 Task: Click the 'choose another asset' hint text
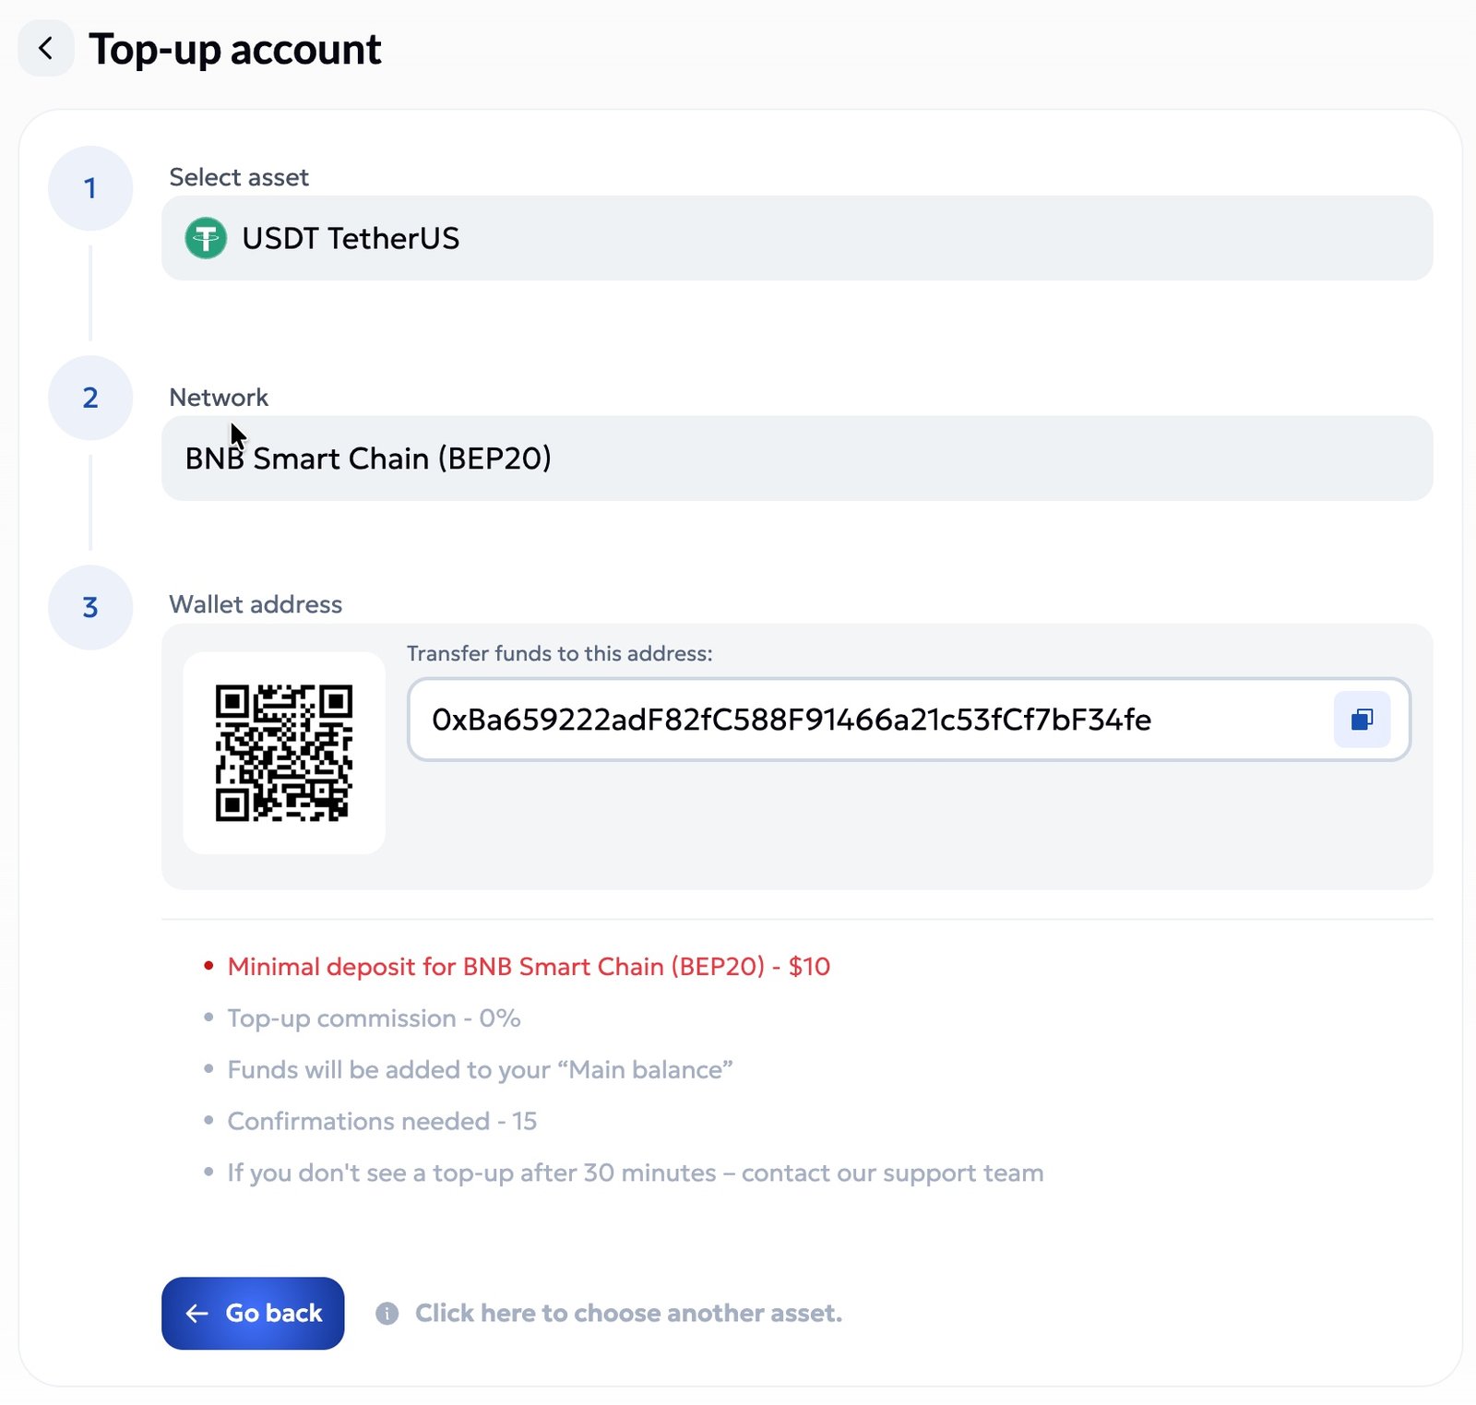[628, 1313]
